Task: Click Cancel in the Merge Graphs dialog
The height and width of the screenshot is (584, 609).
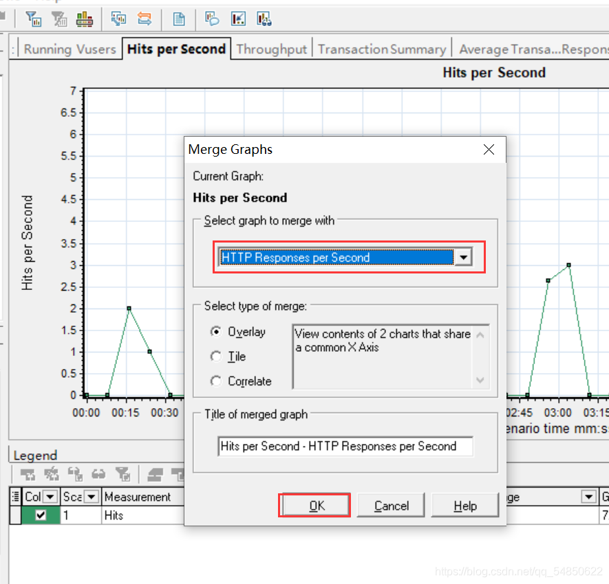Action: [x=391, y=505]
